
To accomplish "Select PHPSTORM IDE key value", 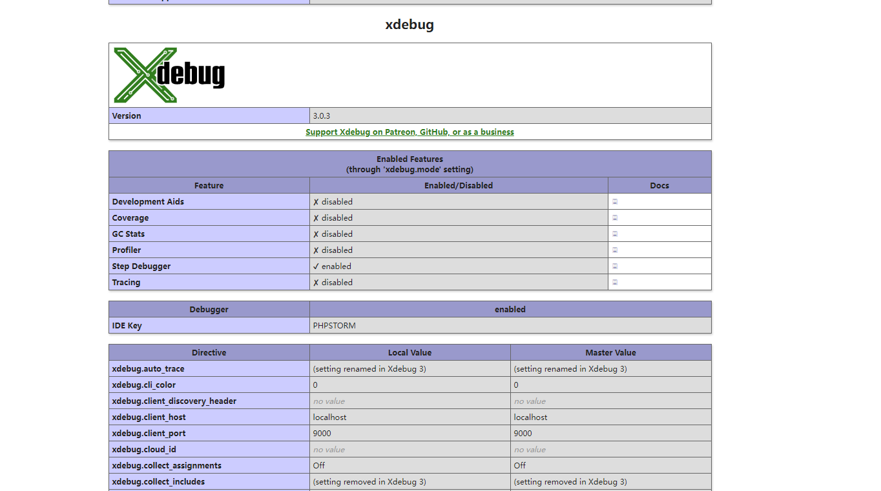I will pos(335,326).
